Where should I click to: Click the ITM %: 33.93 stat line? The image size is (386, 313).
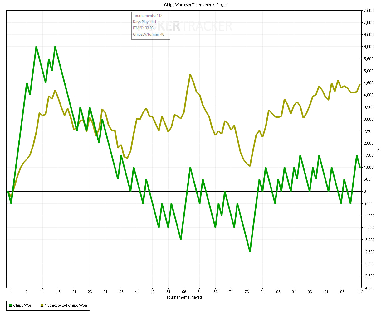pyautogui.click(x=143, y=28)
